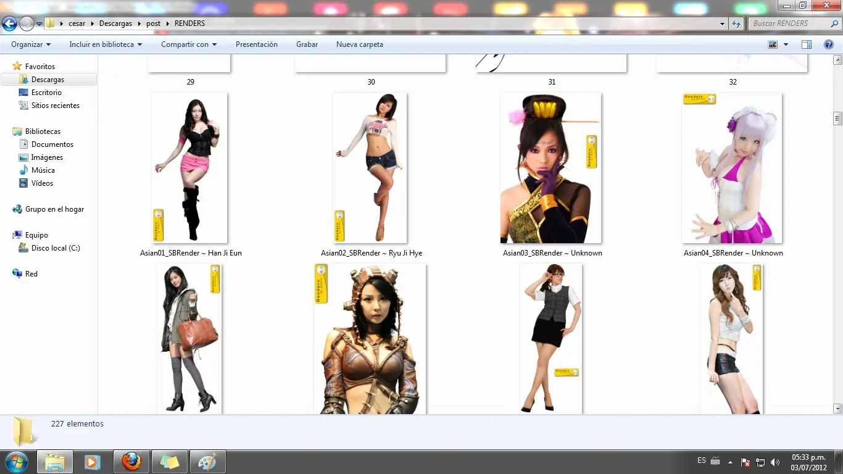
Task: Open Paint from the taskbar
Action: (x=207, y=462)
